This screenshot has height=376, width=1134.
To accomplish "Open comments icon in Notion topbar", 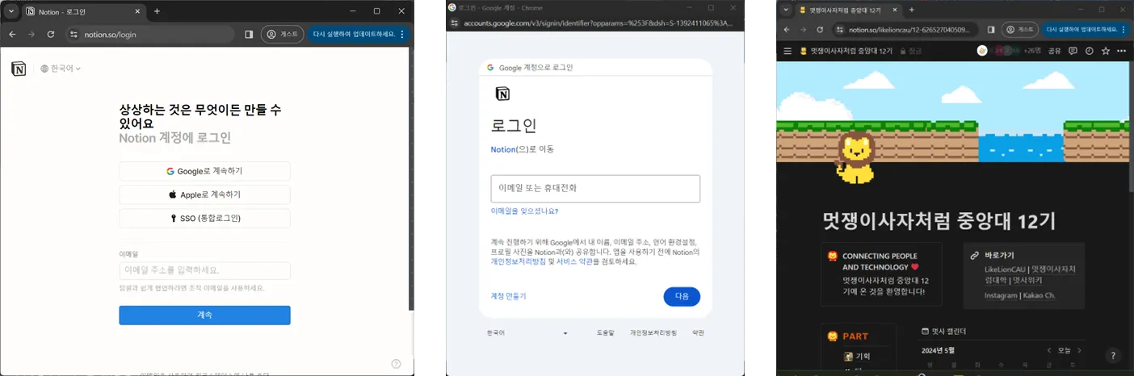I will (x=1073, y=51).
